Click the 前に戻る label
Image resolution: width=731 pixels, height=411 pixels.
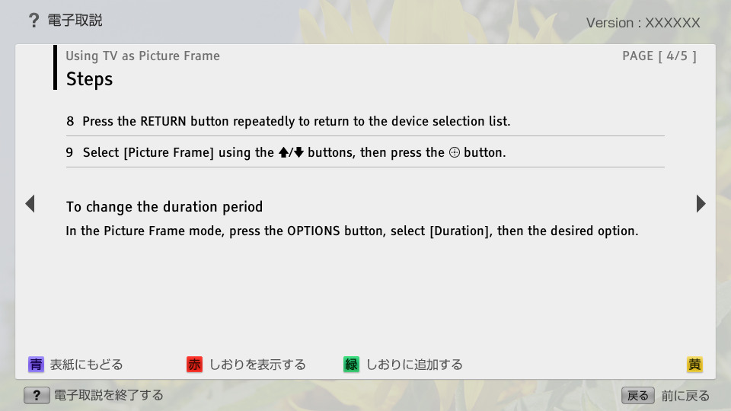(x=685, y=396)
